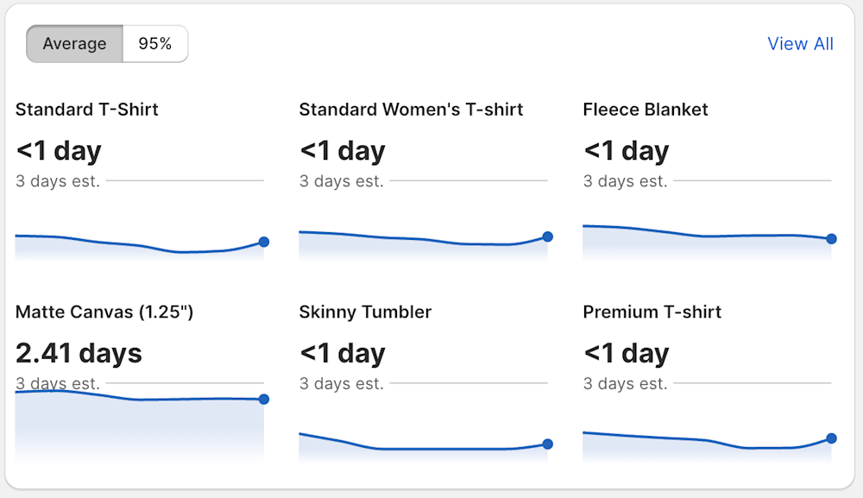The height and width of the screenshot is (498, 863).
Task: Select the Average toggle option
Action: coord(74,44)
